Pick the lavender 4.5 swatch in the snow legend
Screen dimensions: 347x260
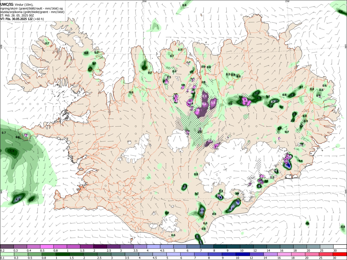coord(167,247)
